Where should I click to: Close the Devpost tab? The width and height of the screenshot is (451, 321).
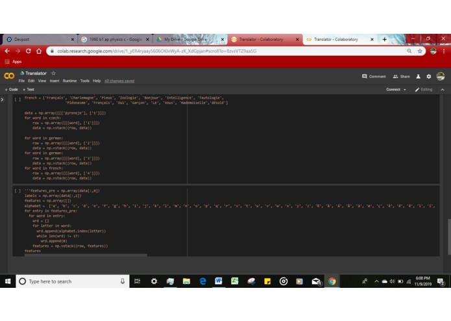73,40
